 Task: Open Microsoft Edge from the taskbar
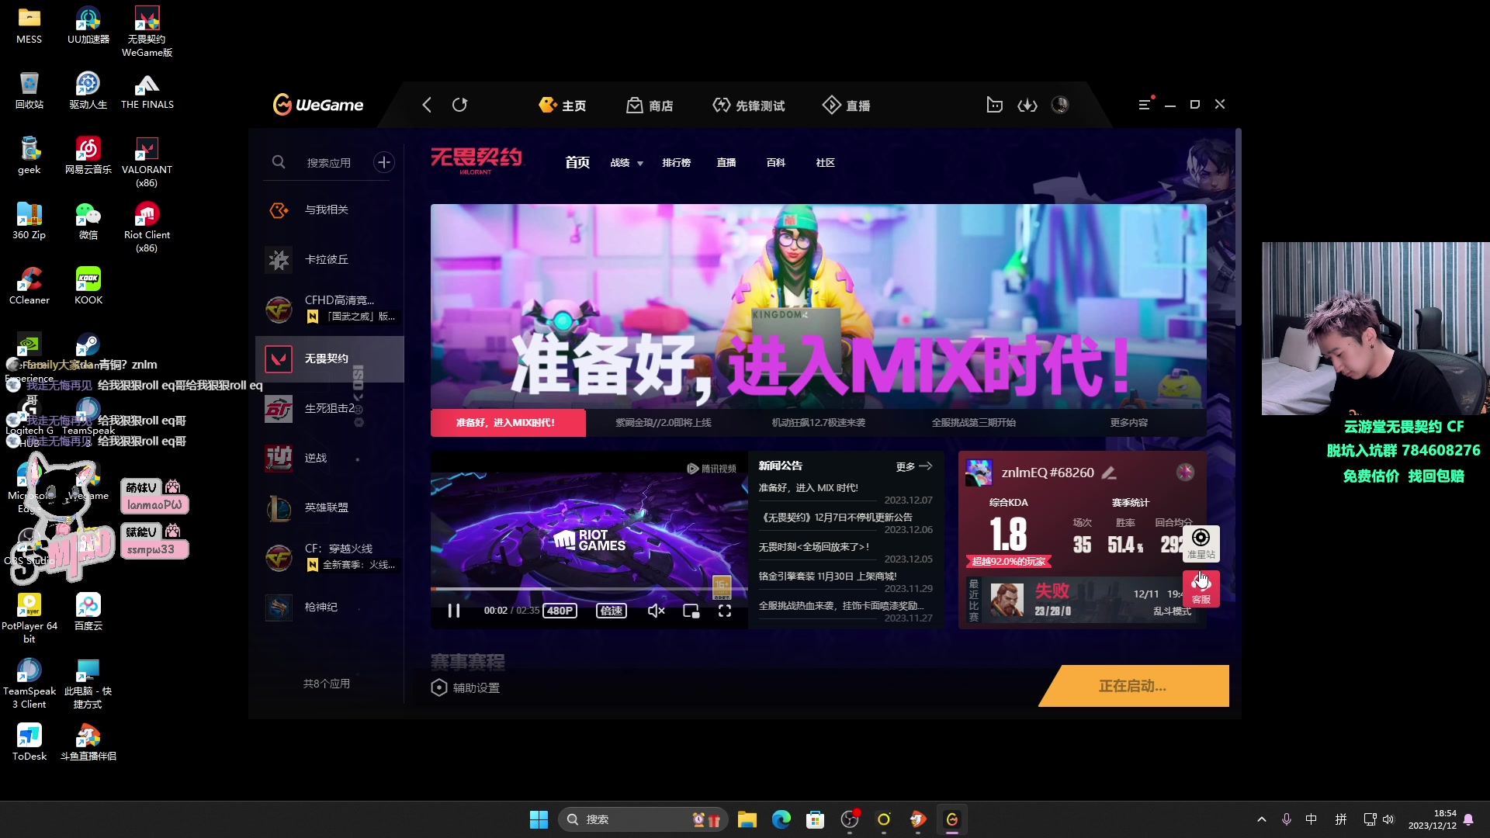click(x=781, y=819)
